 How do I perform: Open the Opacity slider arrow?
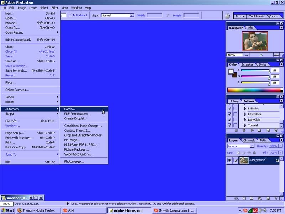coord(280,146)
